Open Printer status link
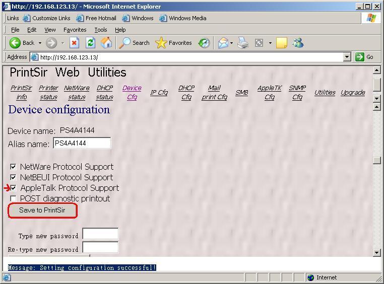The image size is (384, 284). tap(48, 93)
